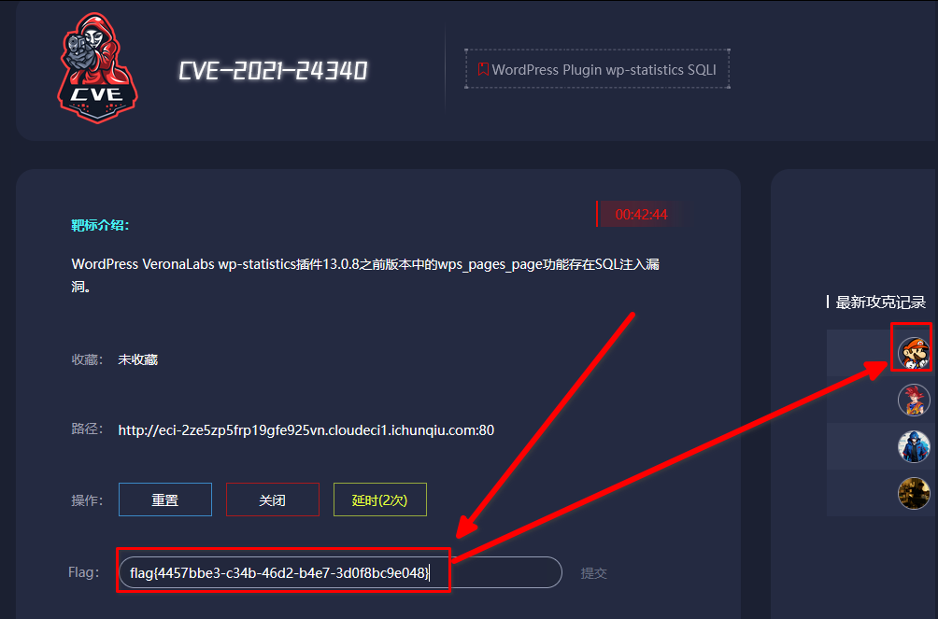Click the red bookmark icon before WordPress Plugin tag
This screenshot has height=619, width=938.
tap(483, 69)
